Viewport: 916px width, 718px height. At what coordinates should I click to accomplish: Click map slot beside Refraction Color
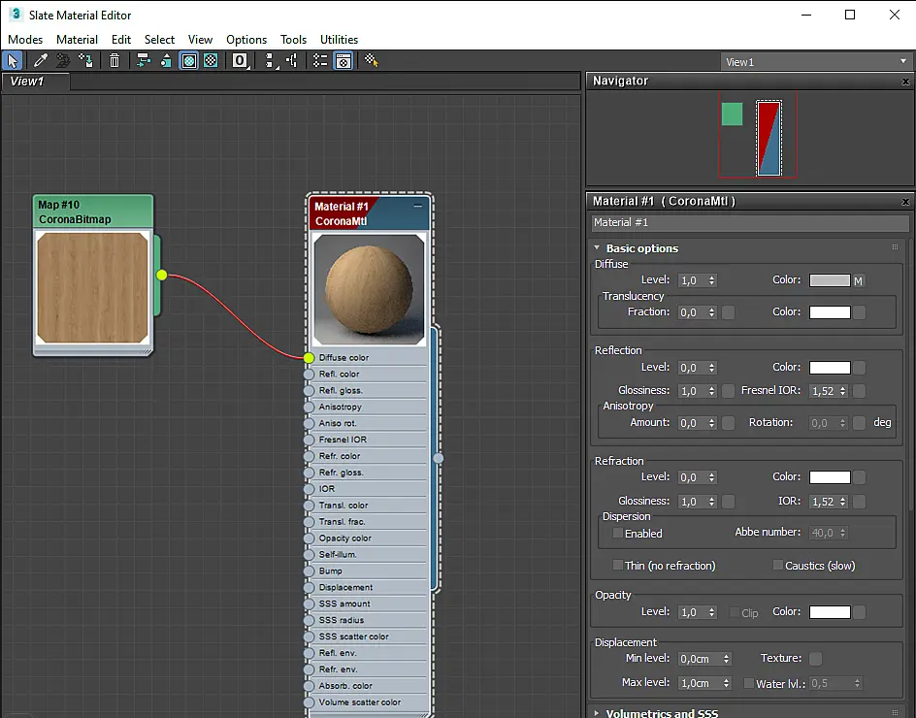click(x=859, y=477)
